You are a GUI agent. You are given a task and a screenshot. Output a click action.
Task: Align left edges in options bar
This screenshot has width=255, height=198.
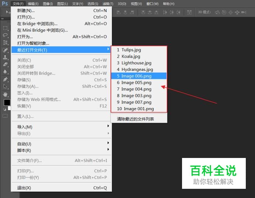point(119,12)
